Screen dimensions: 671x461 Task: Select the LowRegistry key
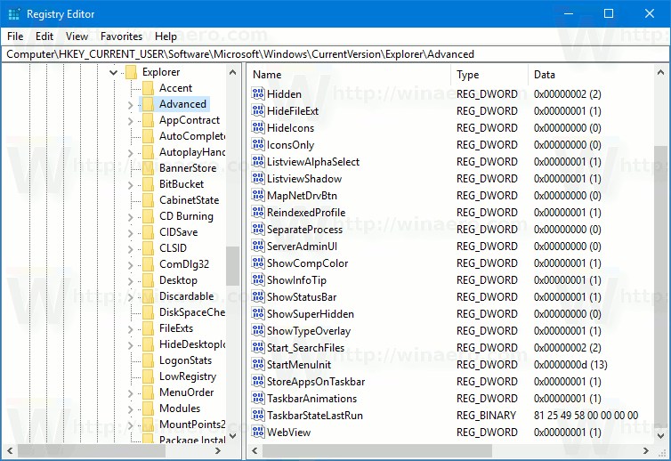[188, 376]
